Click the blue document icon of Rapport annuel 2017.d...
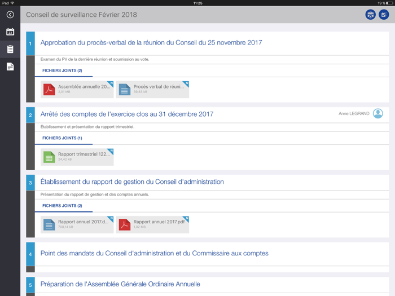 [x=49, y=225]
